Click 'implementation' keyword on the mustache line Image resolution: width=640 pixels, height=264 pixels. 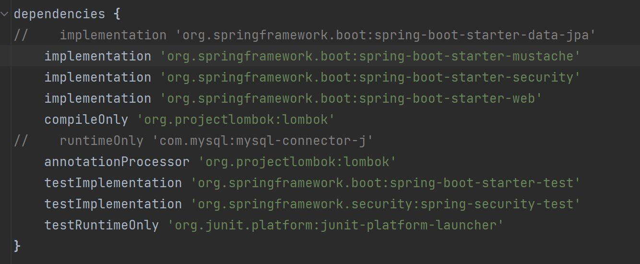tap(98, 56)
